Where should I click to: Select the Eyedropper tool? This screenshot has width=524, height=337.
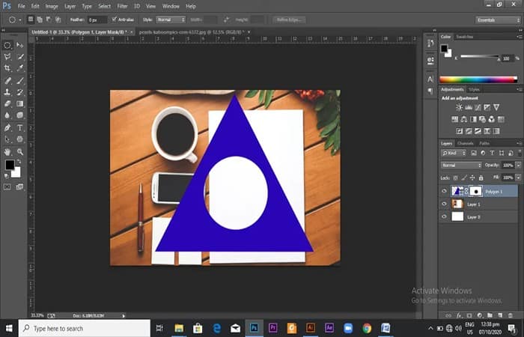20,68
